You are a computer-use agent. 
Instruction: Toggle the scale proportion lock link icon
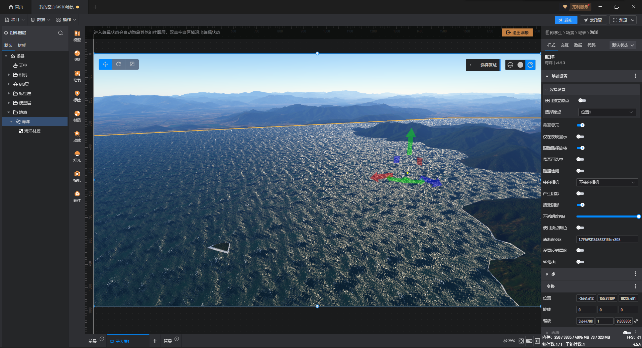(636, 321)
